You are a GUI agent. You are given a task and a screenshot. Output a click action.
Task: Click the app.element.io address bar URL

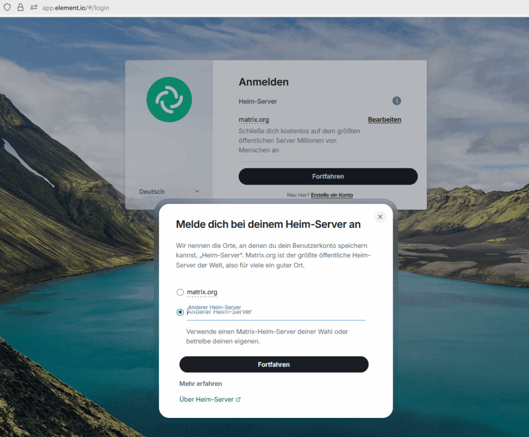[75, 8]
